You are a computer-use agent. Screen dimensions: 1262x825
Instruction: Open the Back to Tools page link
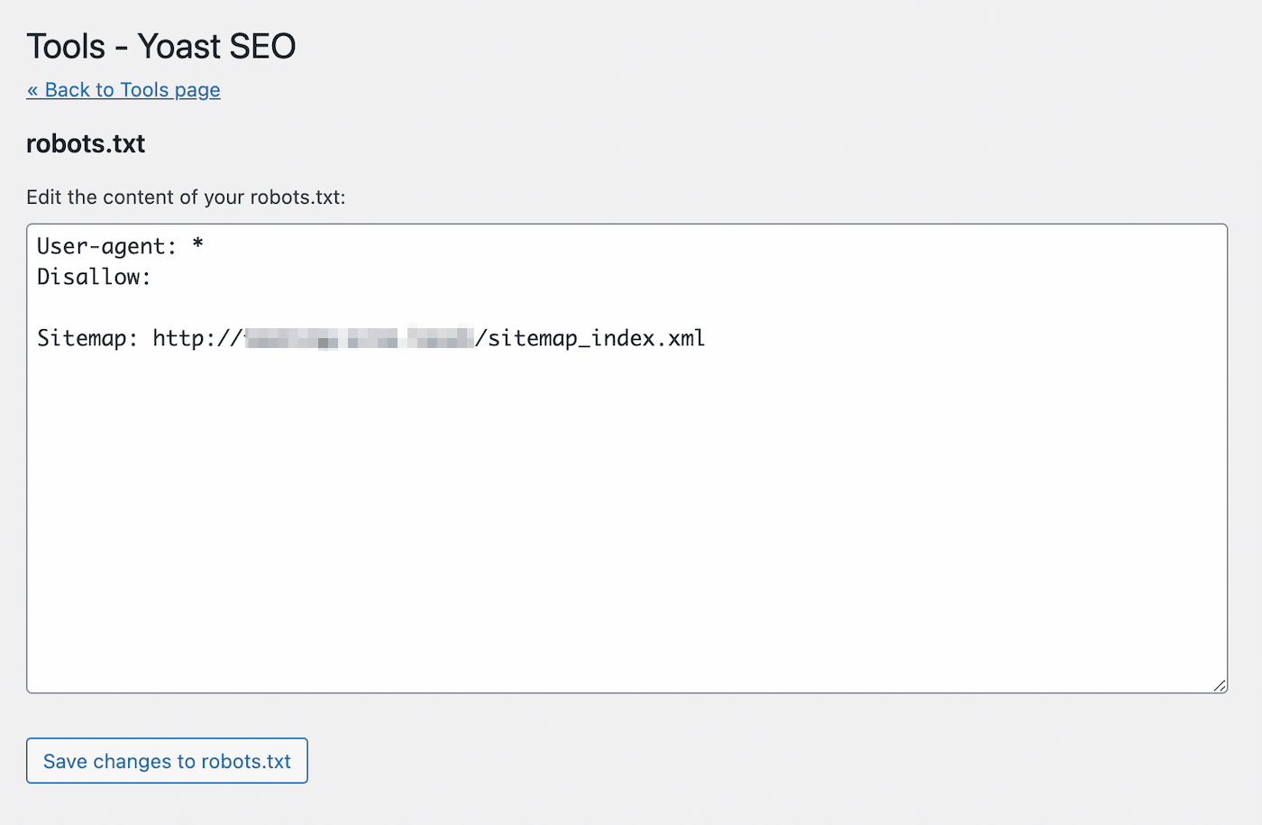pos(123,89)
